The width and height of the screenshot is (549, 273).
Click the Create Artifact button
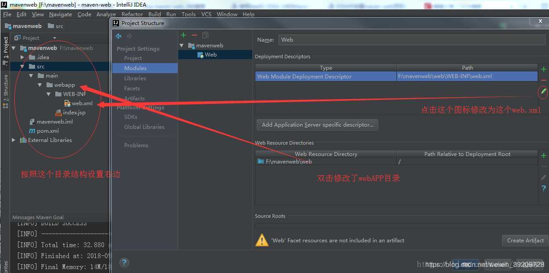tap(525, 240)
